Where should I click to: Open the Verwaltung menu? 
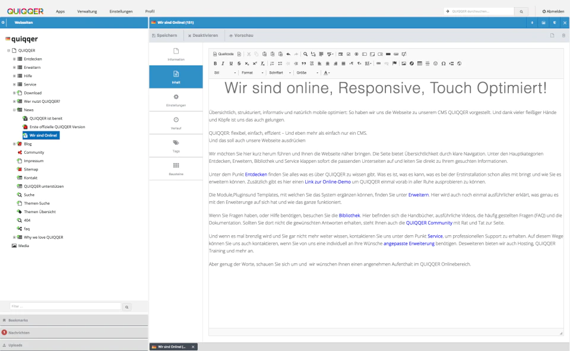[x=87, y=11]
